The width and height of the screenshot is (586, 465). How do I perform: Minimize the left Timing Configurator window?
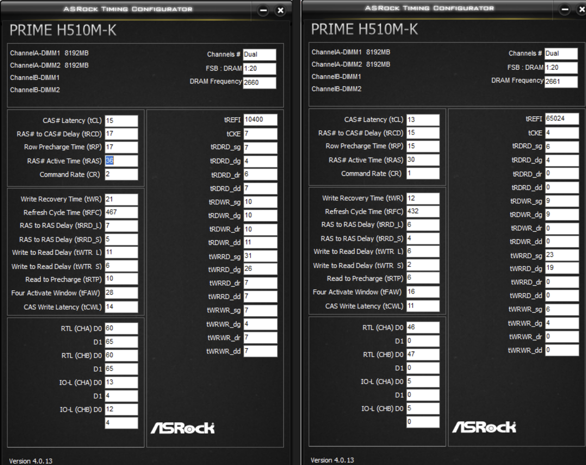pos(263,10)
